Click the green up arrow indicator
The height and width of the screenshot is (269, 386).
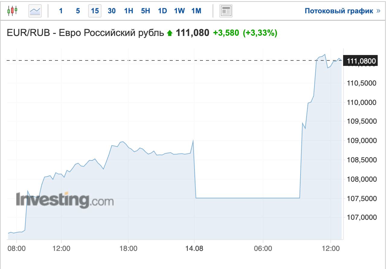[x=170, y=33]
